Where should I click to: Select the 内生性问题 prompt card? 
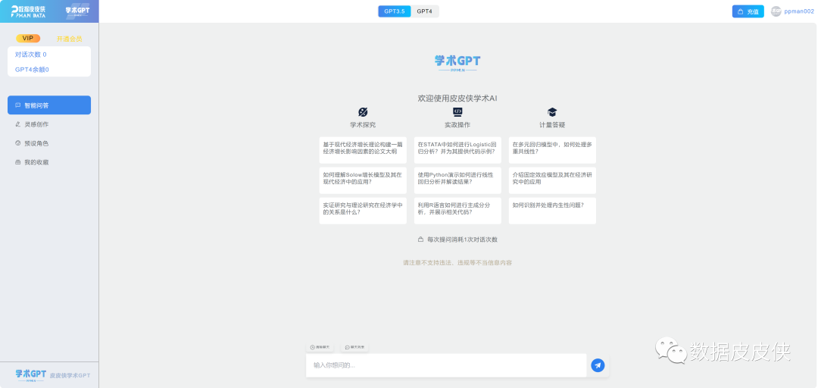[552, 211]
